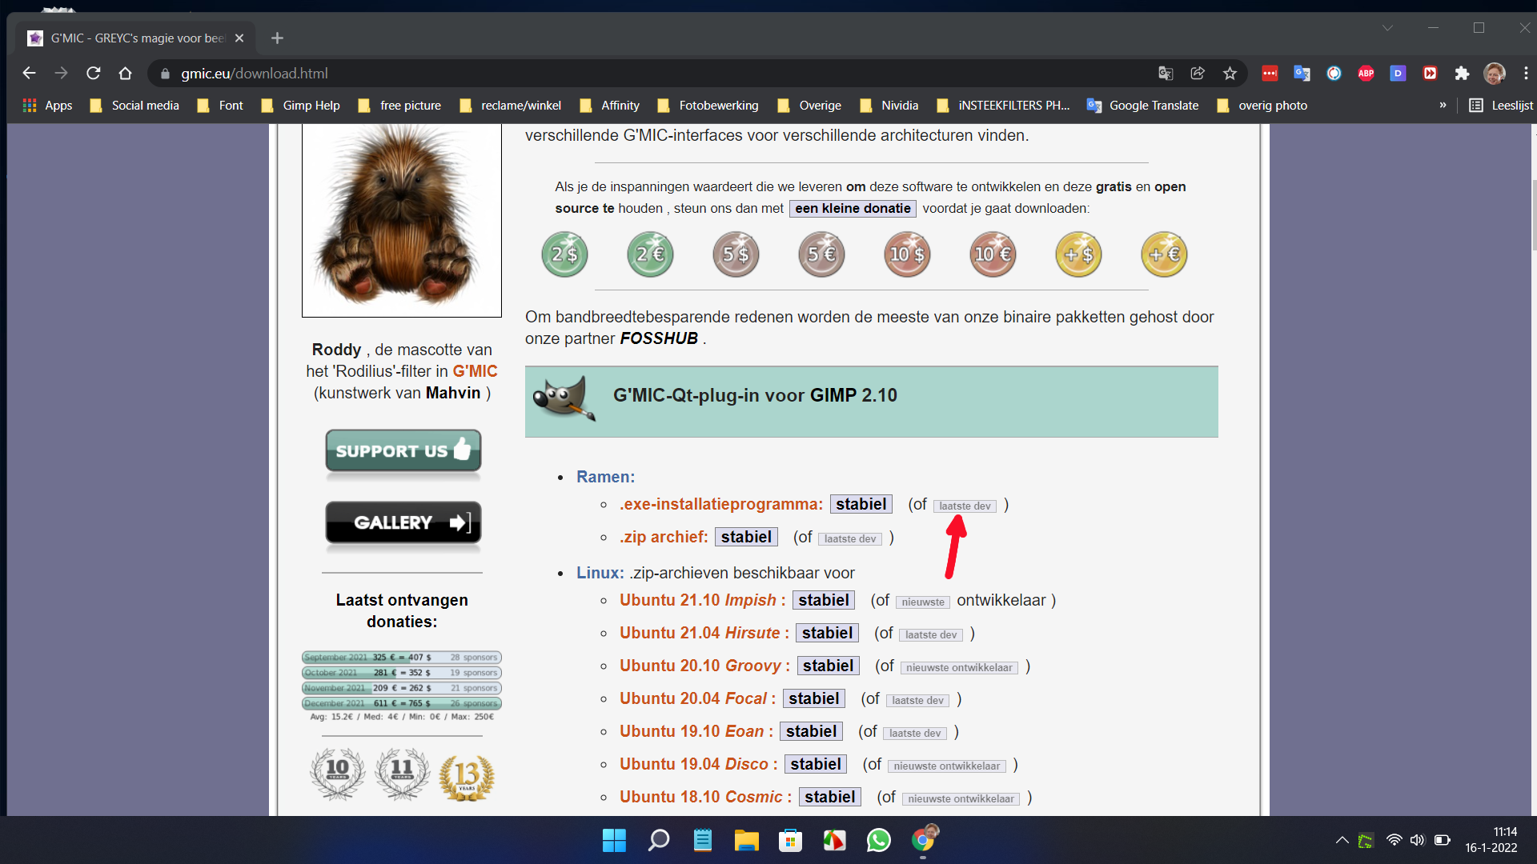
Task: Click the gold +$ donation coin
Action: click(x=1078, y=254)
